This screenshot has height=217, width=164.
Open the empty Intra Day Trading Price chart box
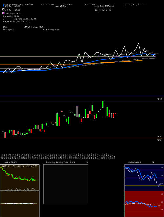(x=66, y=184)
